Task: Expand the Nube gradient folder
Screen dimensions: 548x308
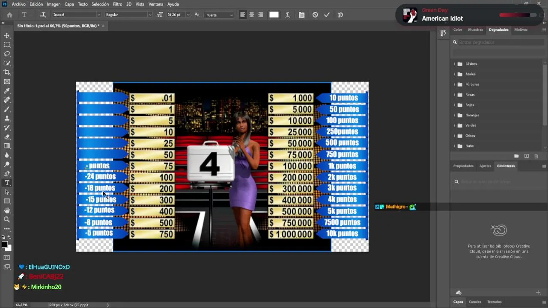Action: coord(454,146)
